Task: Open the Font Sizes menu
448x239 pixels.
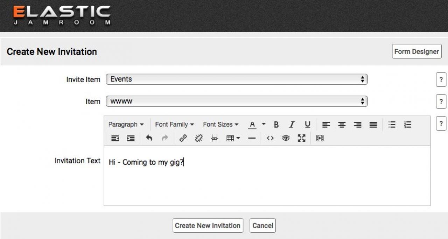Action: [220, 125]
